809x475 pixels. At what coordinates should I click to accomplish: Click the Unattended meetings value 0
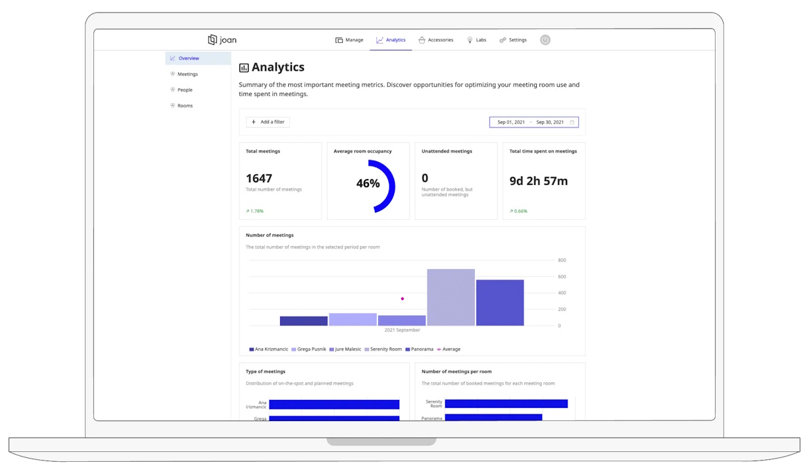[425, 178]
